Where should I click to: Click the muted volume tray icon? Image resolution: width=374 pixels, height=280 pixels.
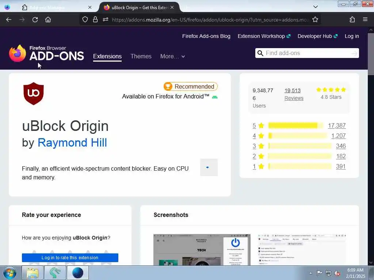point(337,273)
